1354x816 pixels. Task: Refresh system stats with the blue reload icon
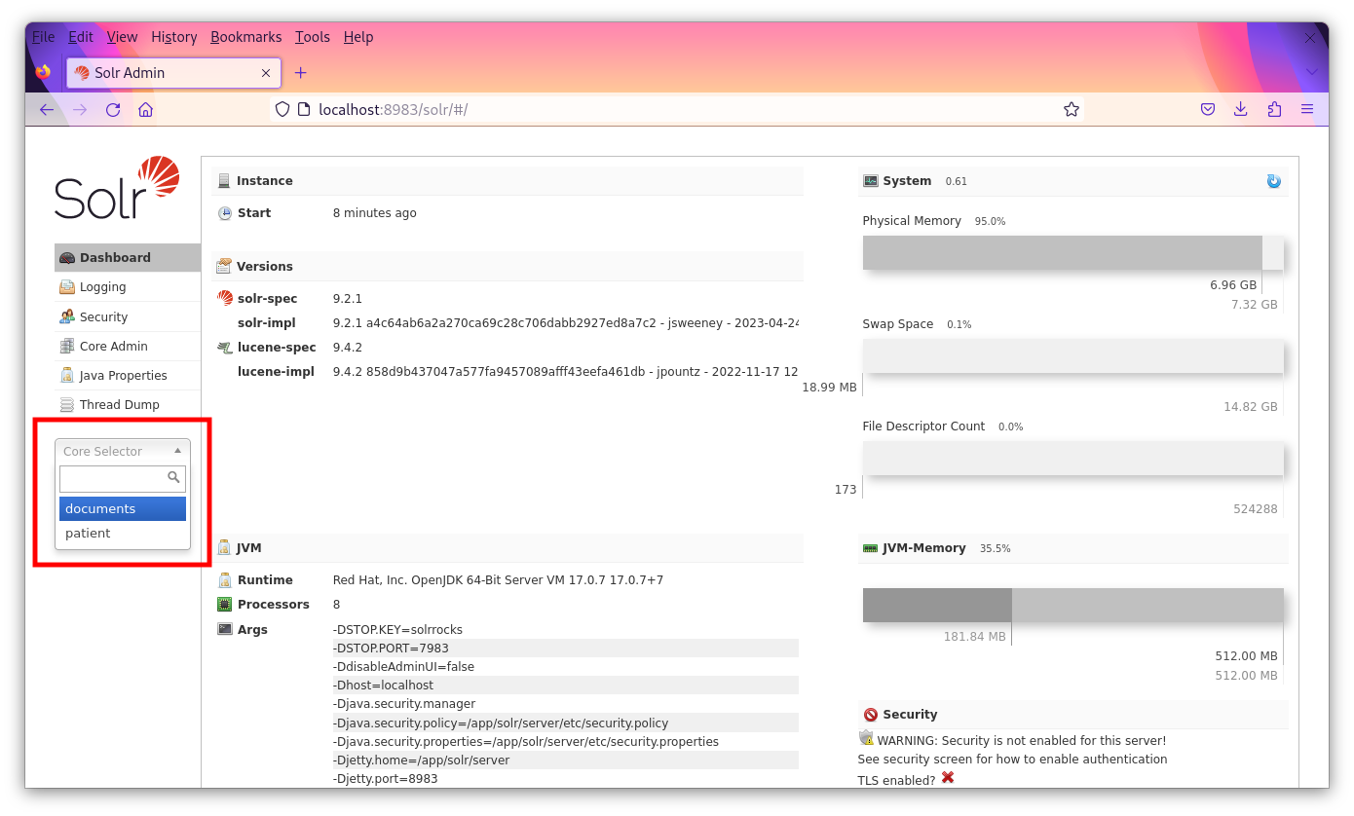(1273, 181)
